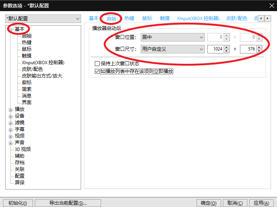277x207 pixels.
Task: Uncheck 如播放列表中存在该项则立即播放
Action: tap(97, 71)
